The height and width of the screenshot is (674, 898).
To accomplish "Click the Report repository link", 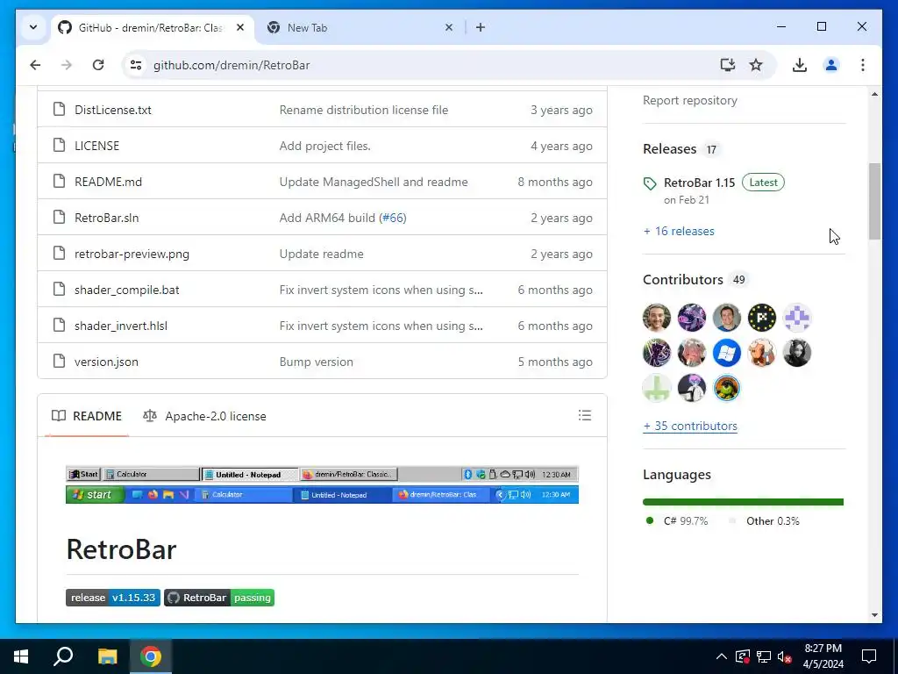I will pos(690,100).
